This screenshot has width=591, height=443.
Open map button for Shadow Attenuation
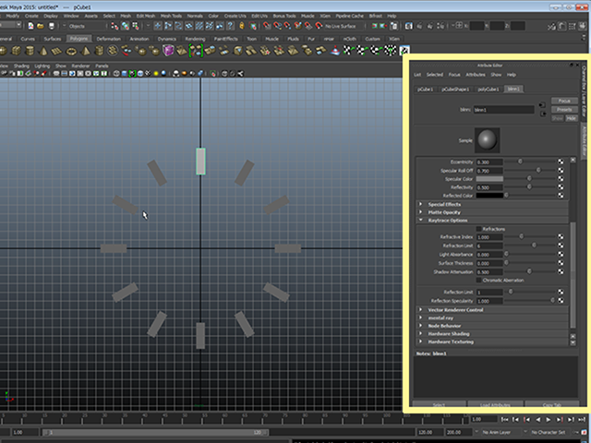coord(561,271)
